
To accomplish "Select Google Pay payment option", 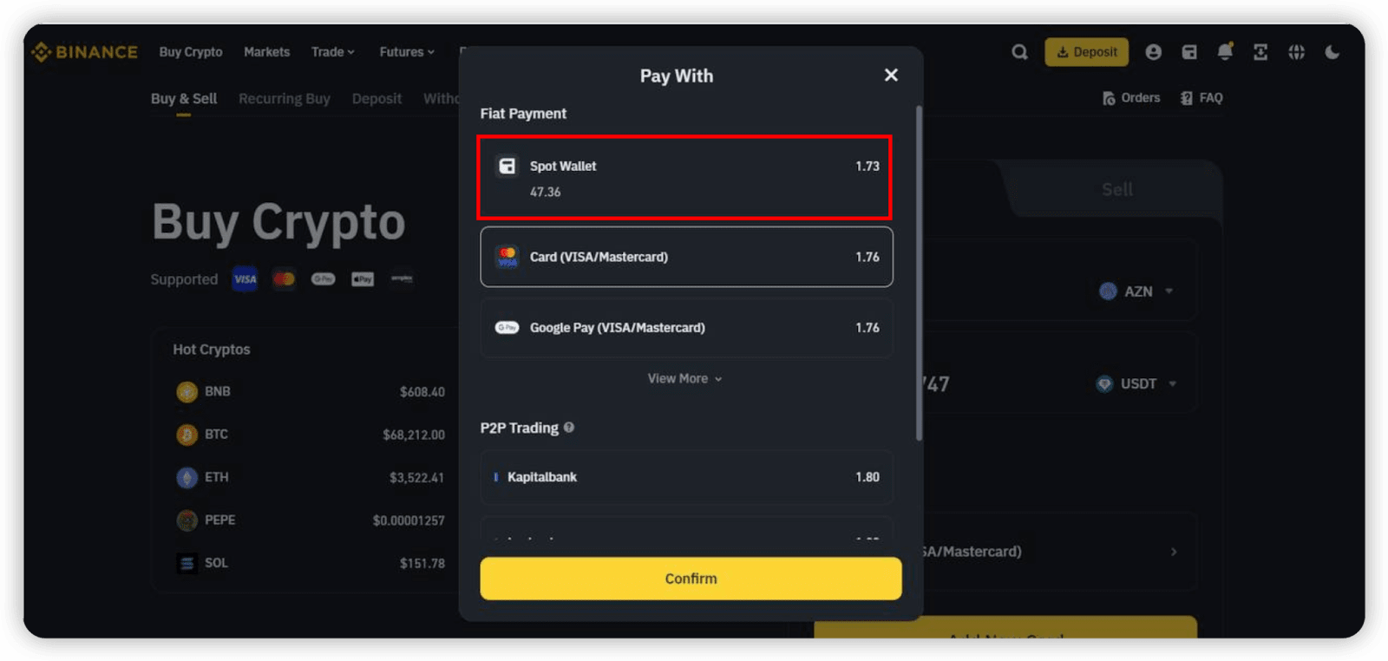I will coord(686,327).
